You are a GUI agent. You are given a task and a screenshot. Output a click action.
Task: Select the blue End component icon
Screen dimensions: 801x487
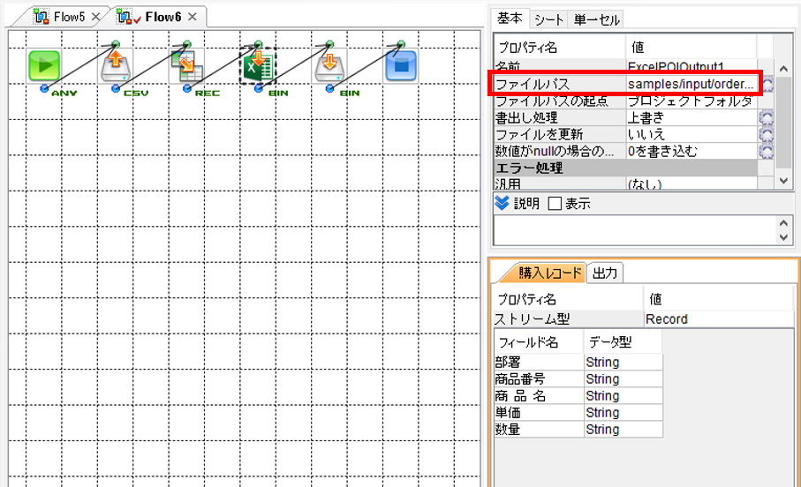click(401, 66)
